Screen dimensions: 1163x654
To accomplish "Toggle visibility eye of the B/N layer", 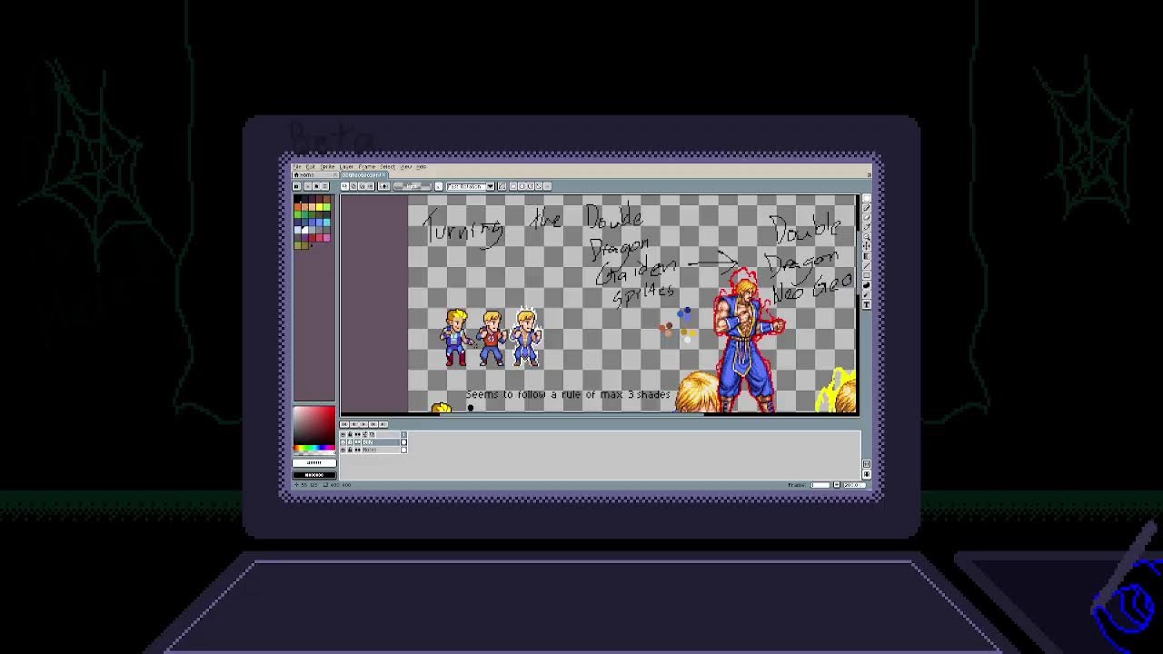I will [x=343, y=442].
